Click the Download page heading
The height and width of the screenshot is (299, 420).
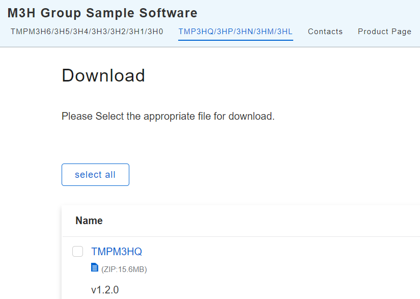click(103, 75)
